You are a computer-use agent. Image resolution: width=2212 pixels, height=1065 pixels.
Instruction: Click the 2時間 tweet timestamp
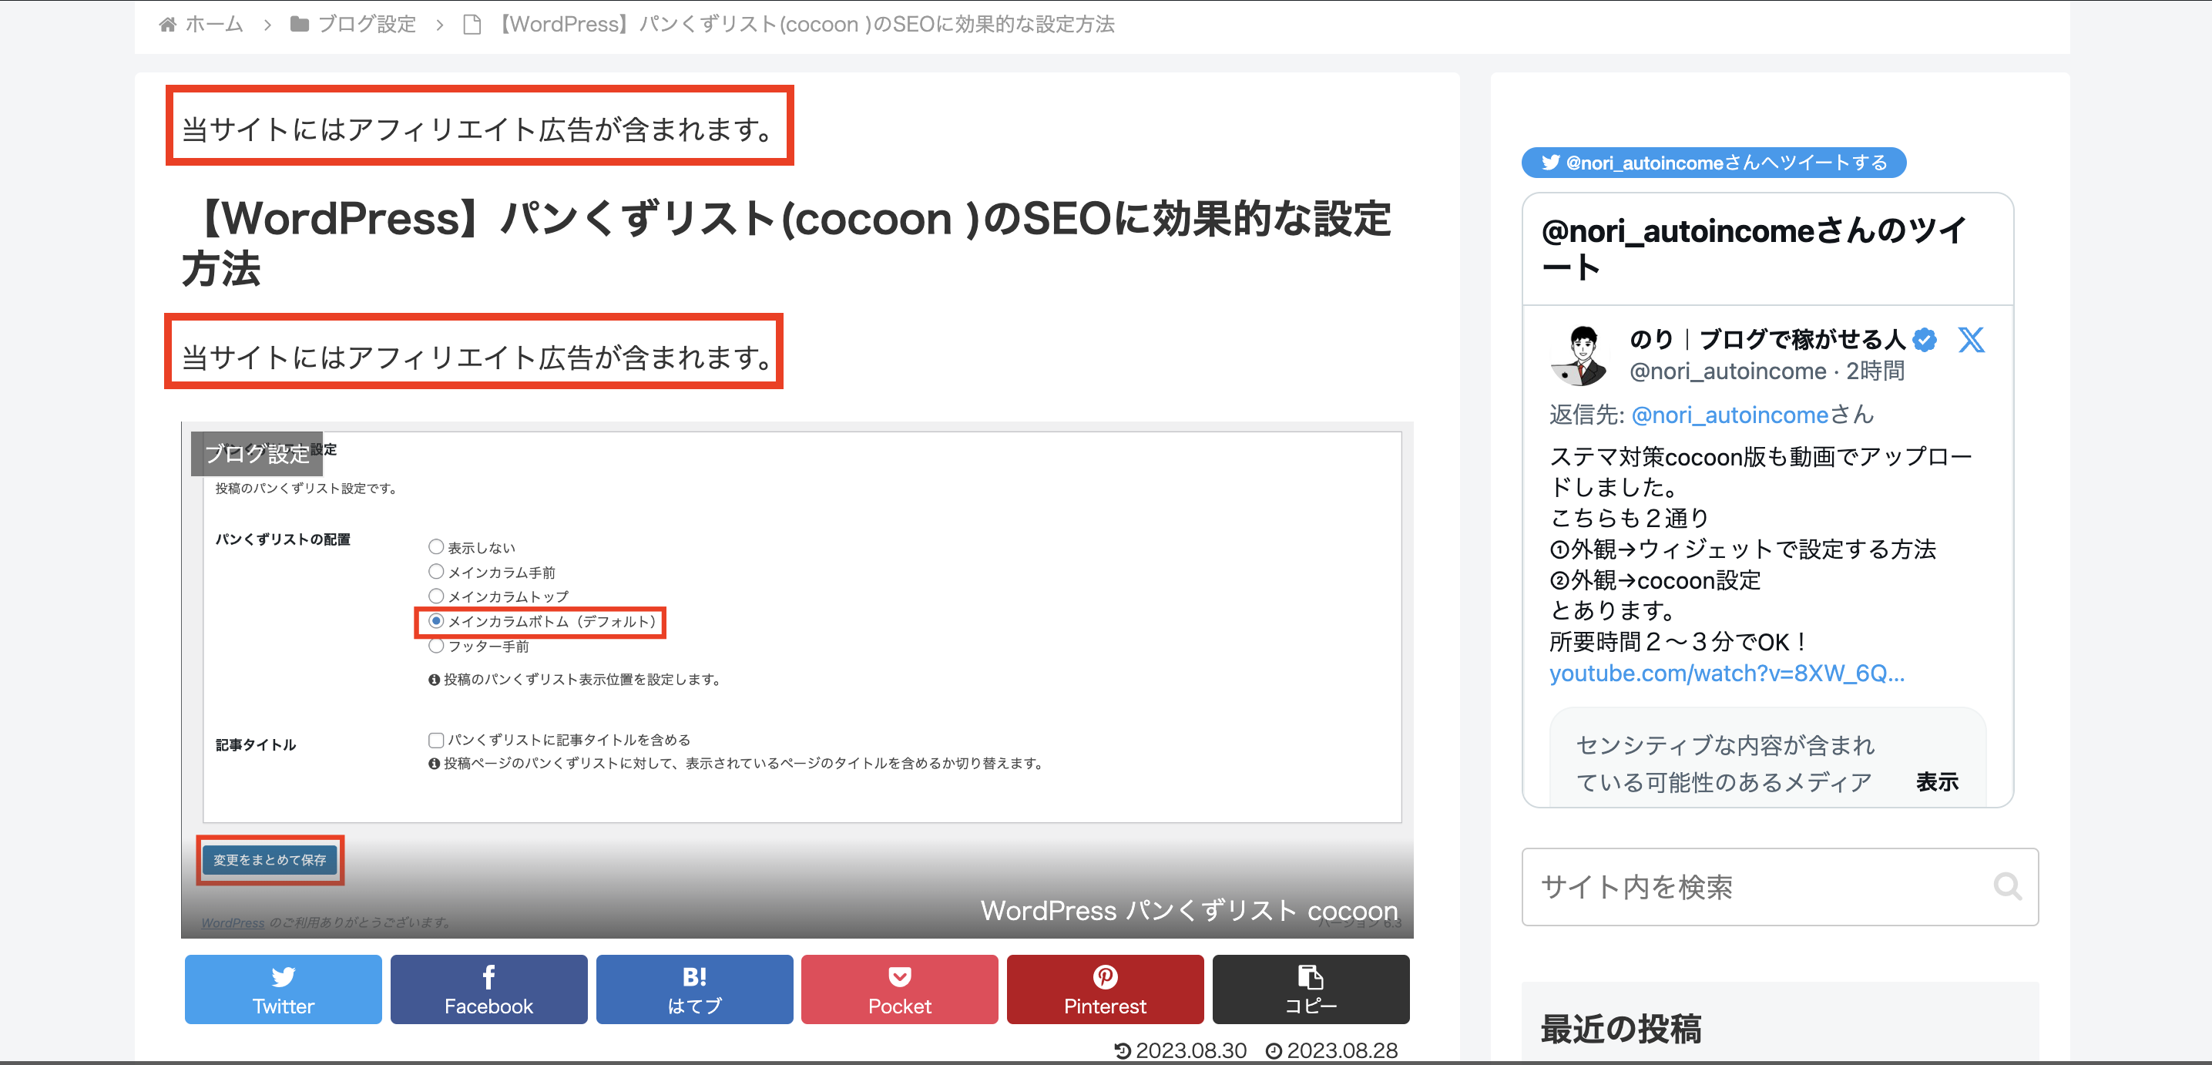click(x=1875, y=371)
